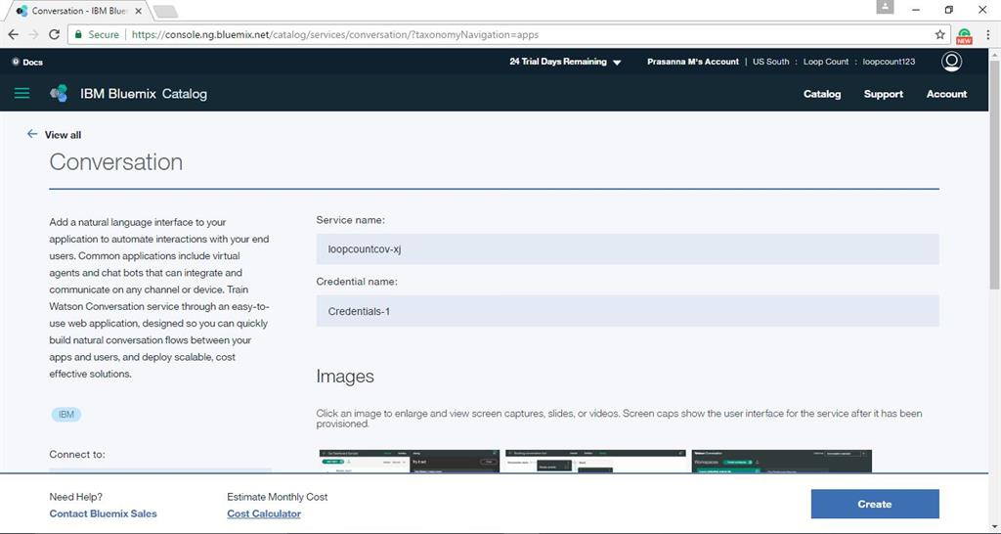Open the Cost Calculator link
The image size is (1001, 534).
coord(264,513)
